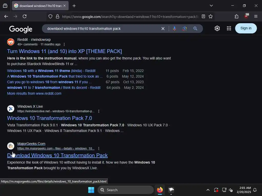Image resolution: width=262 pixels, height=196 pixels.
Task: Start voice search with microphone icon
Action: (x=174, y=29)
